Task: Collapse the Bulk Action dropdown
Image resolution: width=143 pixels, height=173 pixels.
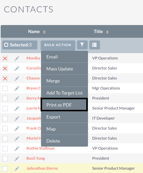Action: tap(58, 45)
